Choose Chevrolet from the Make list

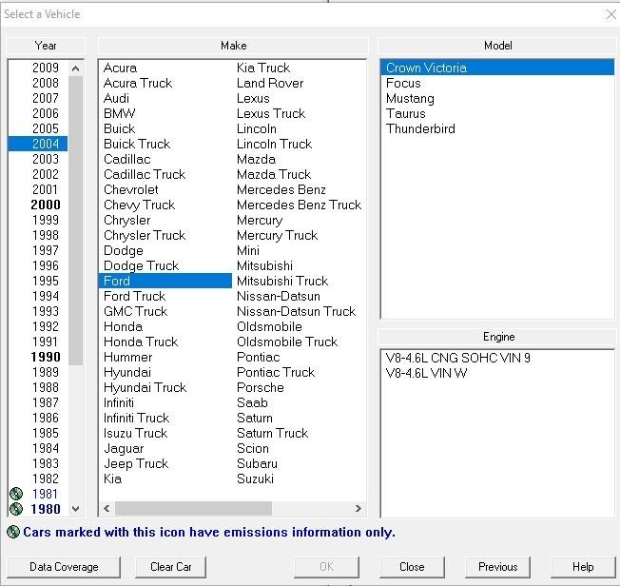coord(131,189)
